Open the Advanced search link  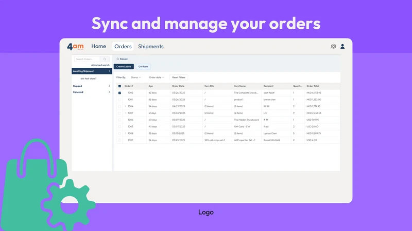point(100,65)
